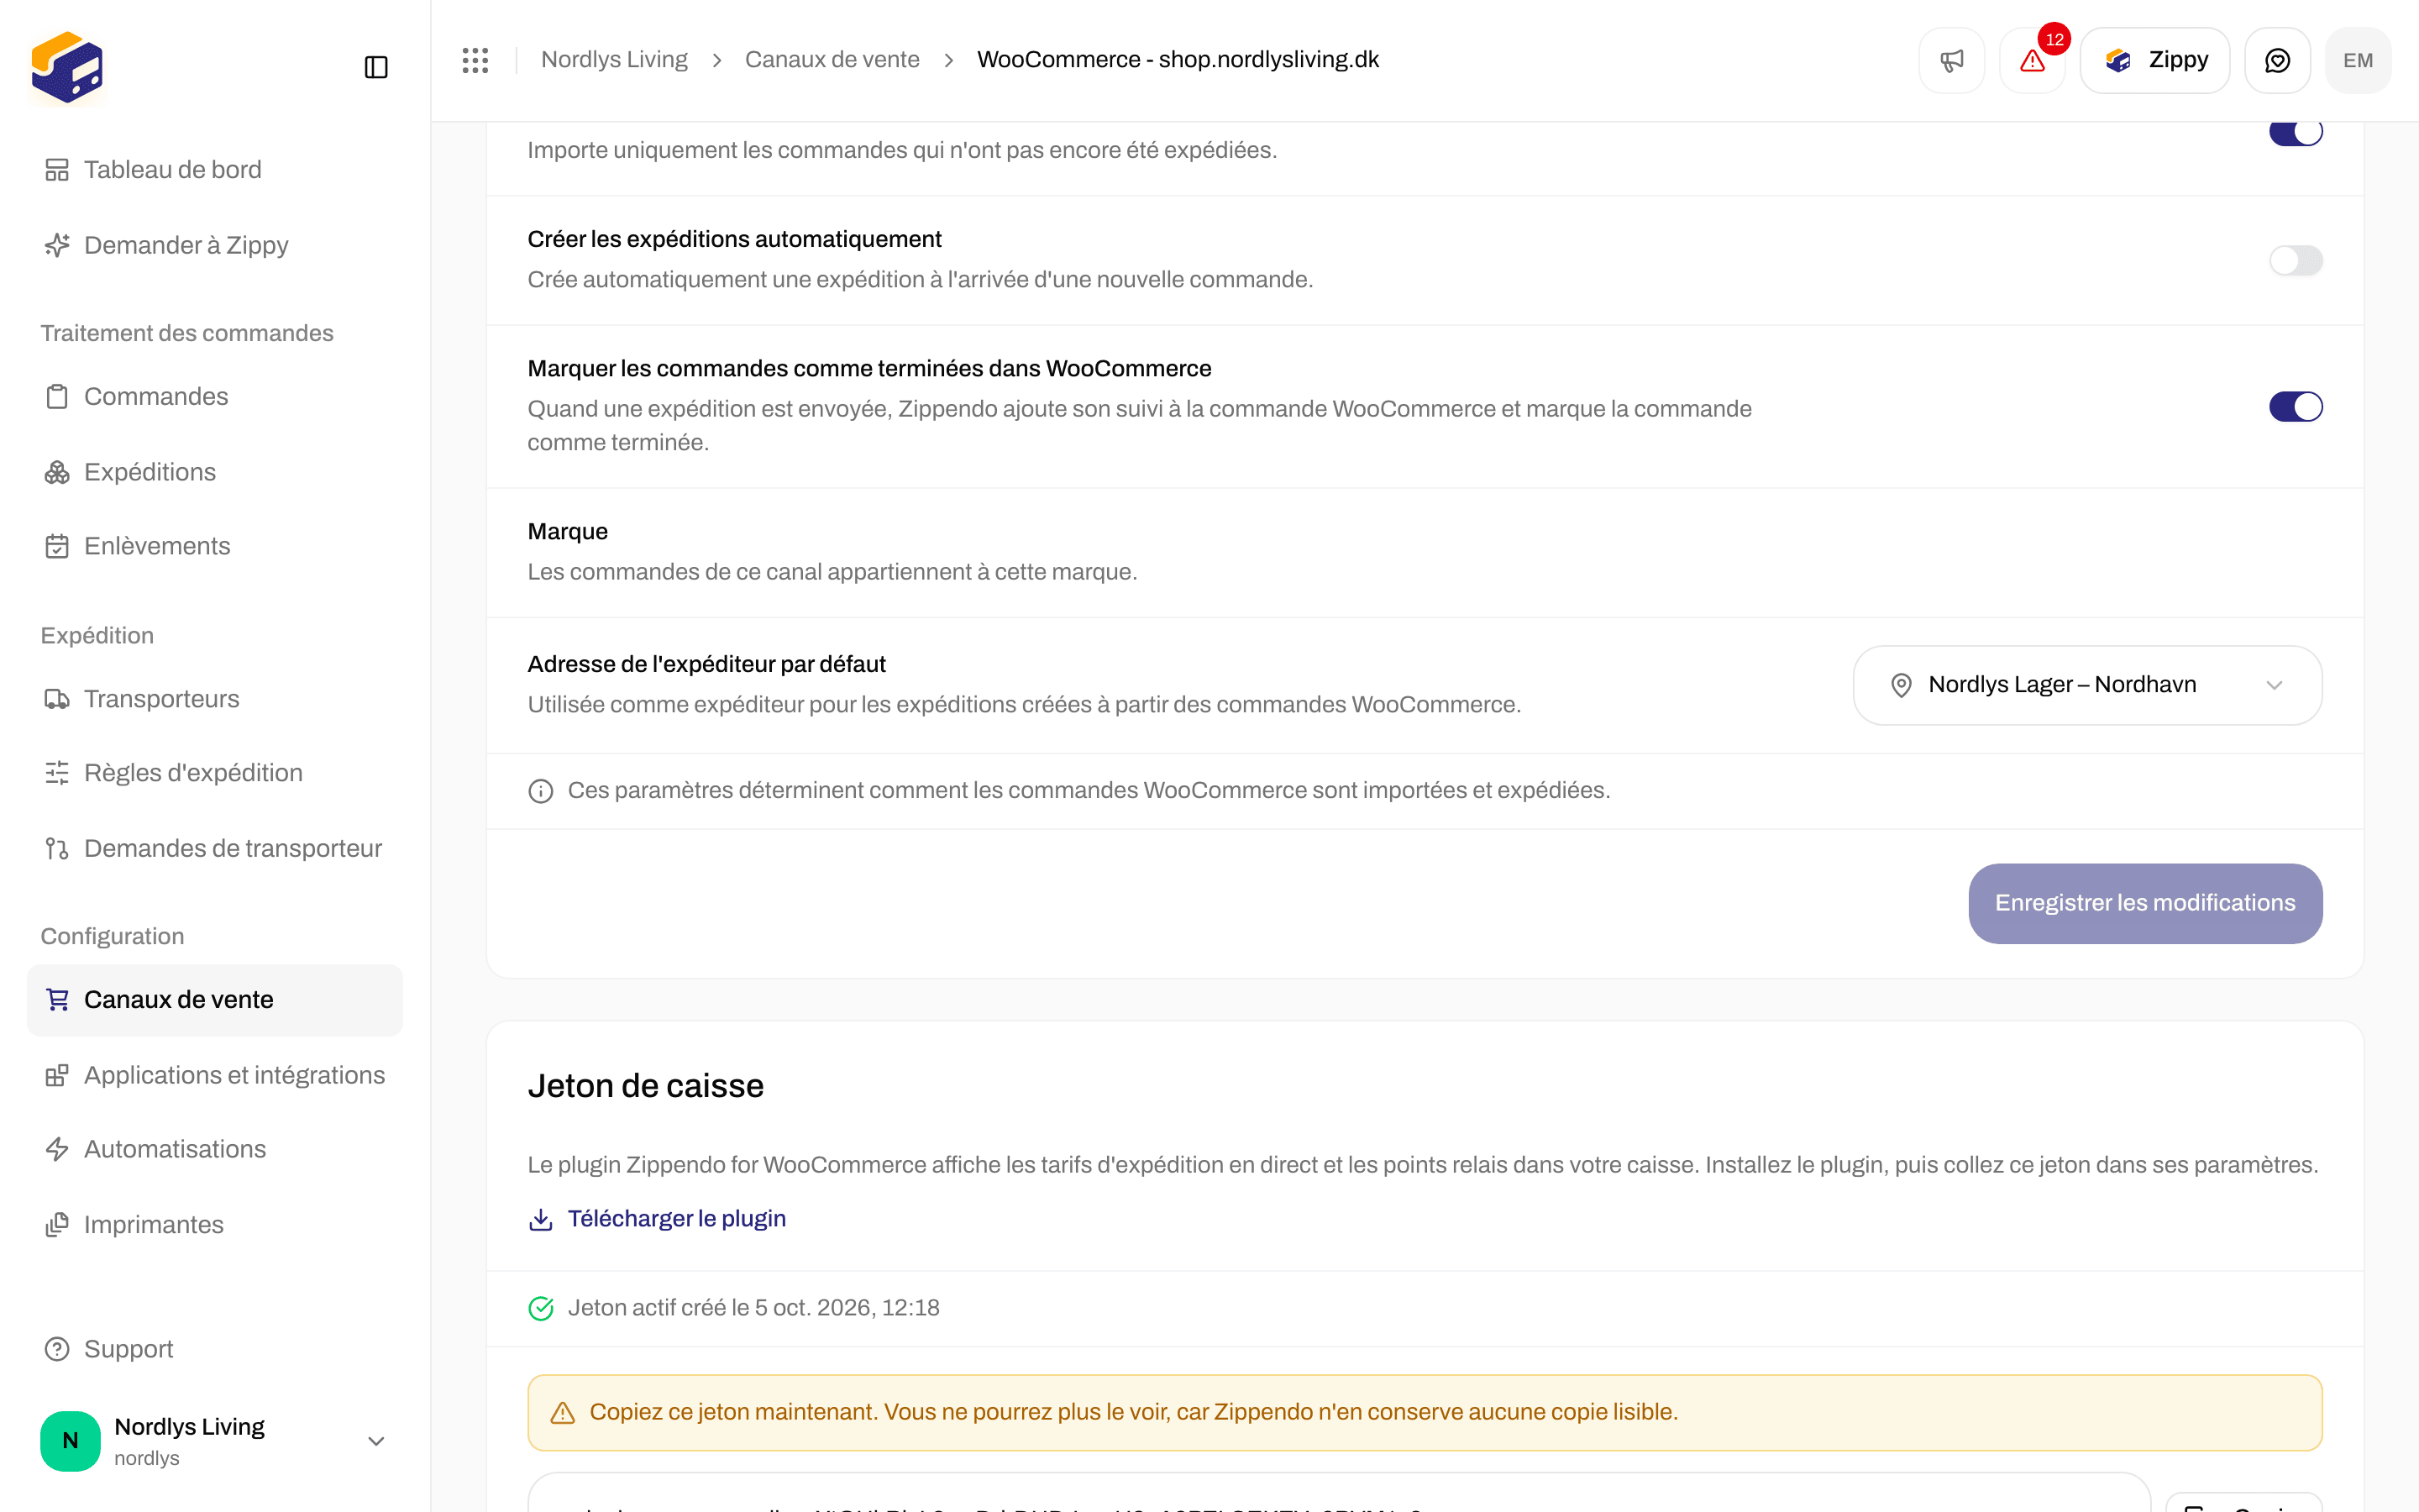Open the chat support bubble icon
This screenshot has width=2419, height=1512.
2277,60
